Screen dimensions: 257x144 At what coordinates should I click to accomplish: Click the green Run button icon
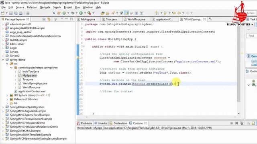click(81, 13)
